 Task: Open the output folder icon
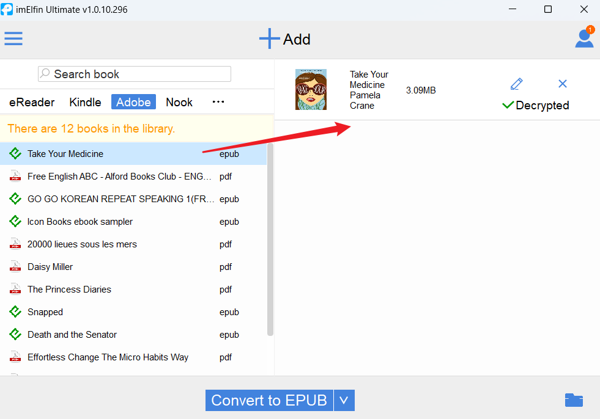574,400
